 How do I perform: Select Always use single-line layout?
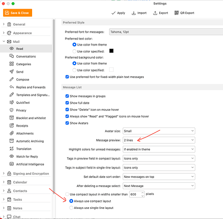click(x=71, y=208)
